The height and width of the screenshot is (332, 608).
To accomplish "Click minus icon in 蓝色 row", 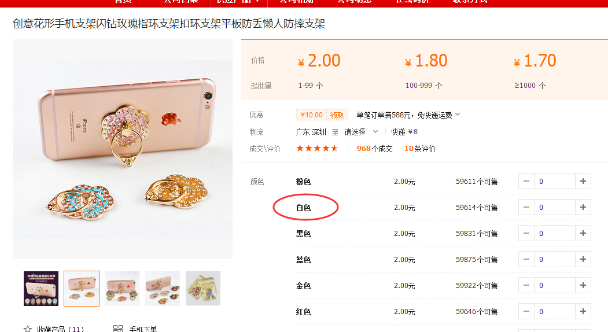I will (526, 259).
